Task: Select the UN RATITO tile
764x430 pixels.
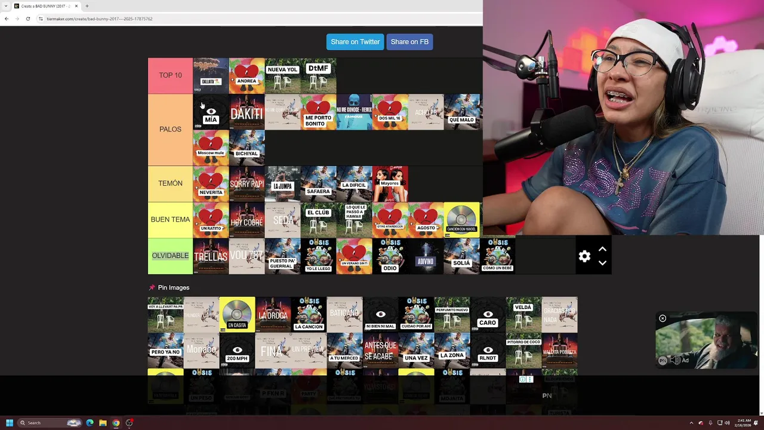Action: [211, 220]
